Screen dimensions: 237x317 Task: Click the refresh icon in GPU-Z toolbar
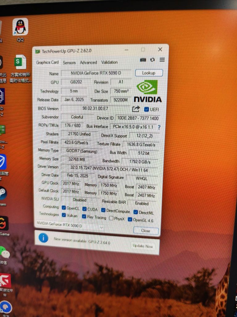point(152,60)
